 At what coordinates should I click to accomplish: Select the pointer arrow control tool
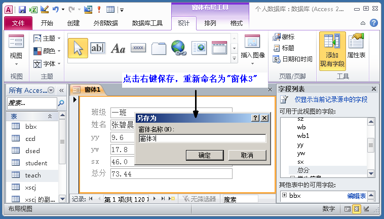(x=78, y=48)
